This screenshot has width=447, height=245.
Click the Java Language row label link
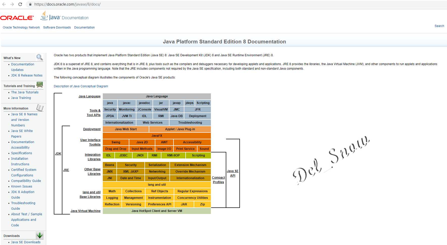(x=89, y=96)
